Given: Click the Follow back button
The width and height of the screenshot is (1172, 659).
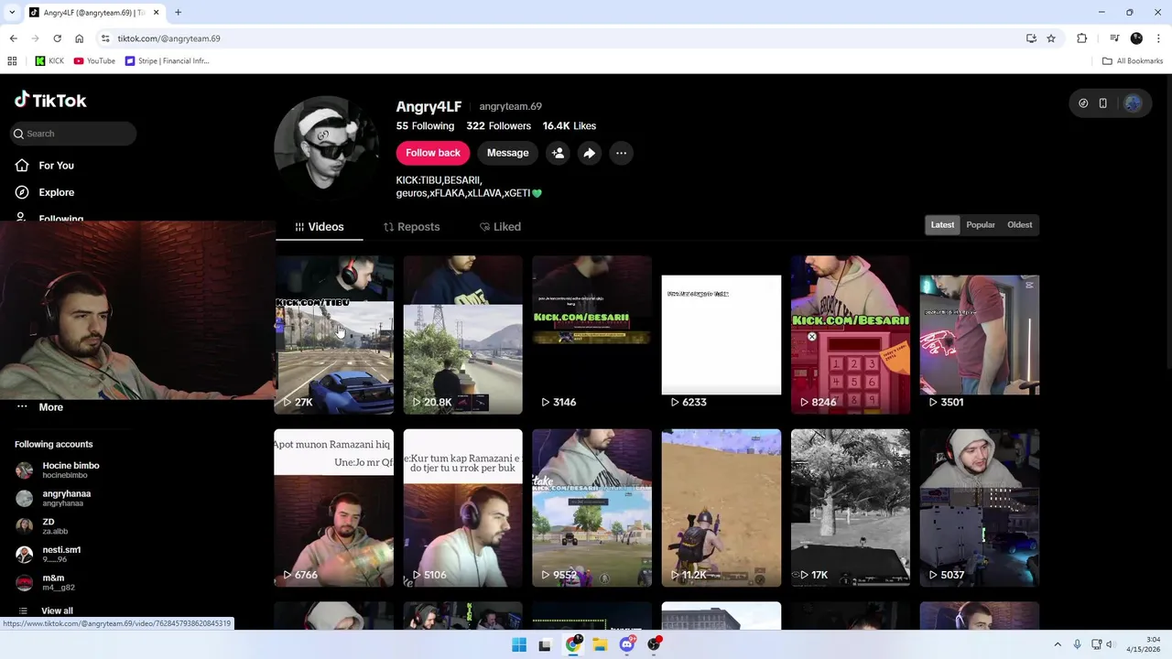Looking at the screenshot, I should 433,153.
